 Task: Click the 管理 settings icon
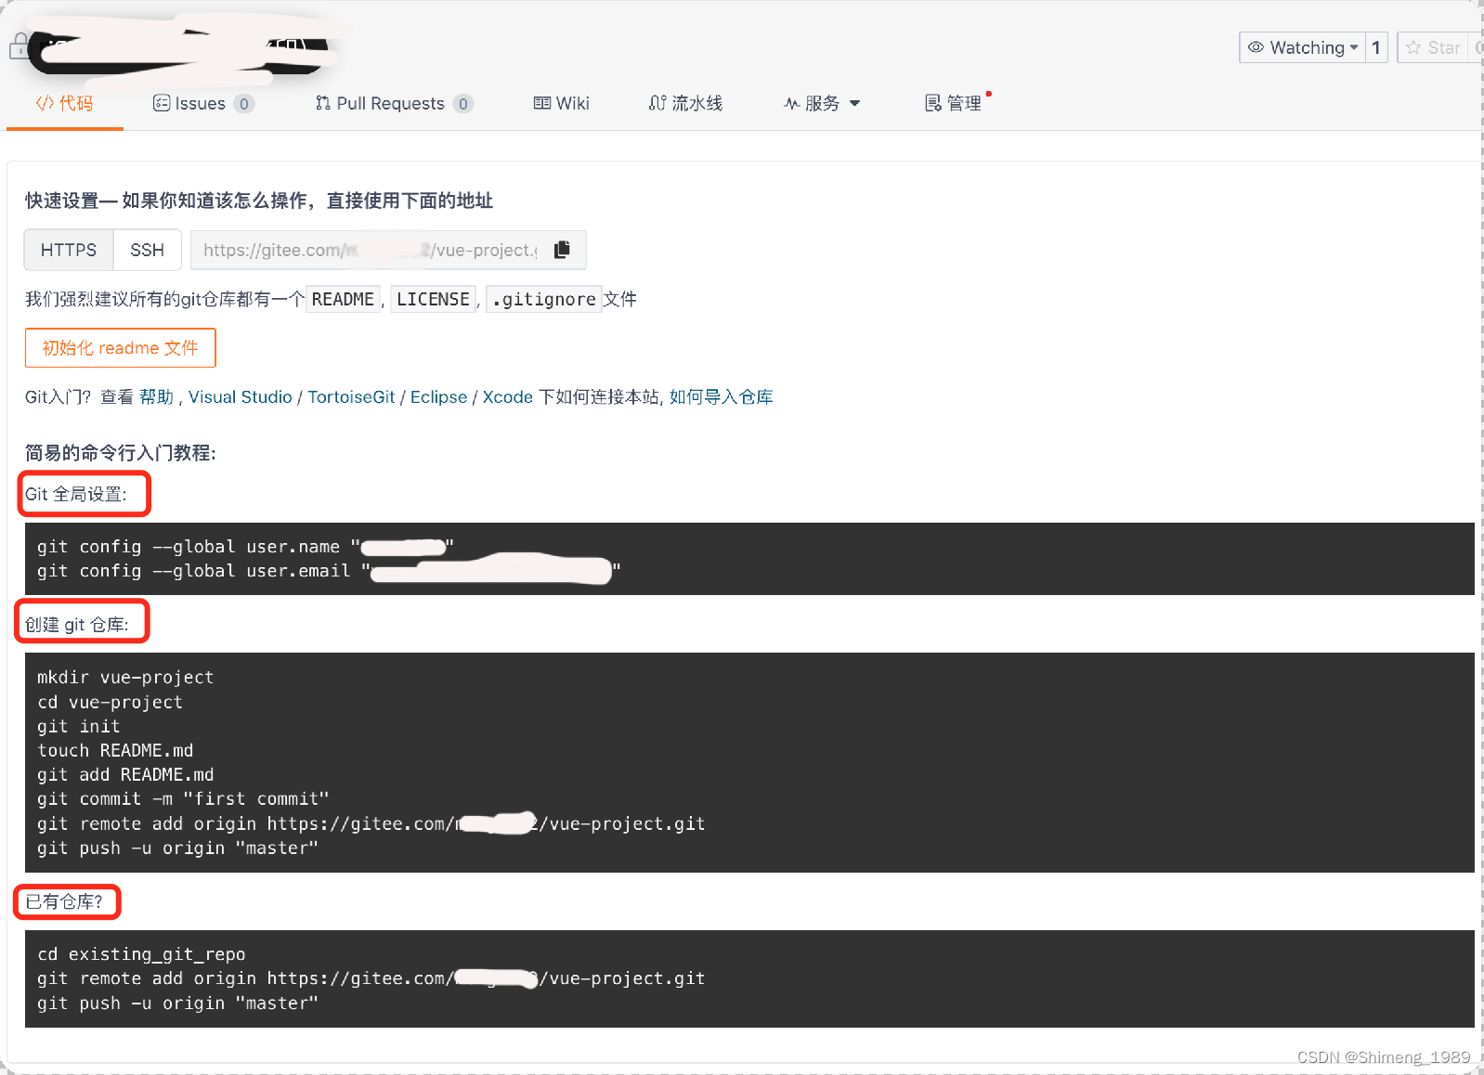coord(932,103)
